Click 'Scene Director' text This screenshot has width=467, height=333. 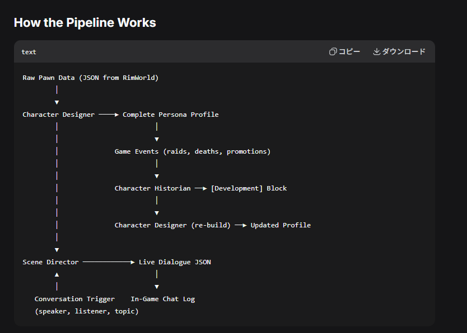coord(50,262)
